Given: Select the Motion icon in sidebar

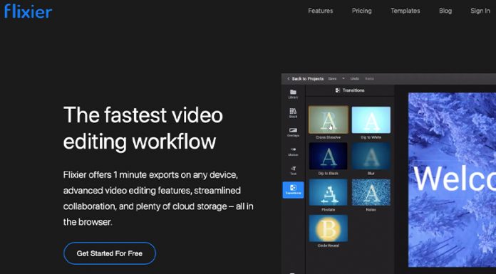Looking at the screenshot, I should click(x=293, y=151).
